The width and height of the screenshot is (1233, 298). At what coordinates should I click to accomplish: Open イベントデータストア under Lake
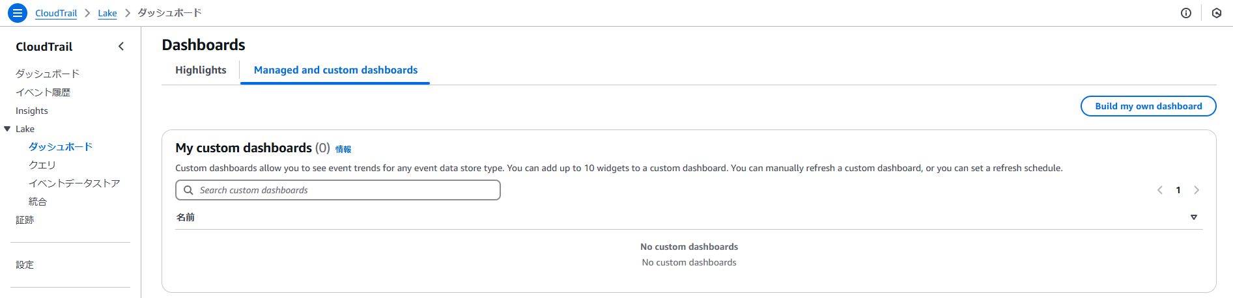74,183
